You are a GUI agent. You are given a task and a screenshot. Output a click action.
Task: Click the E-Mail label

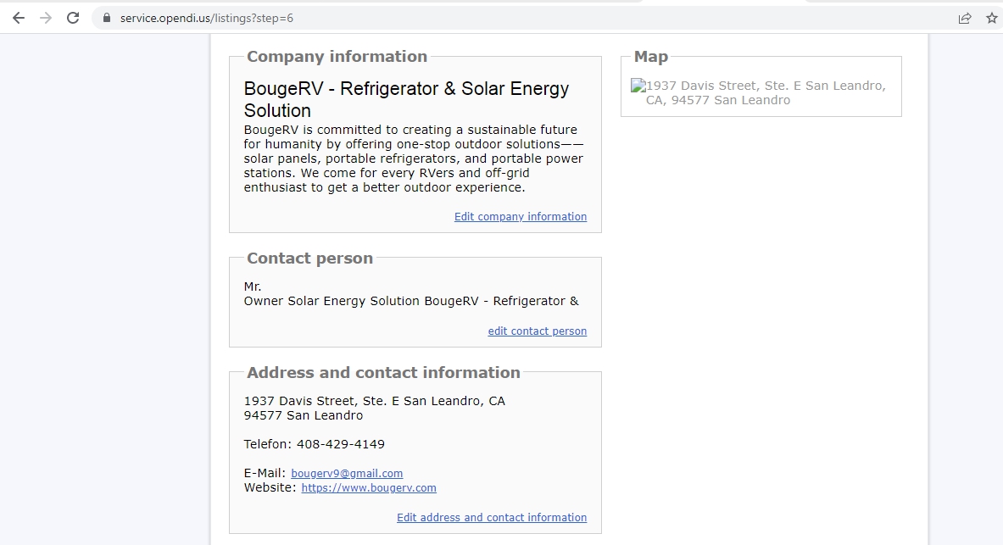pyautogui.click(x=265, y=473)
